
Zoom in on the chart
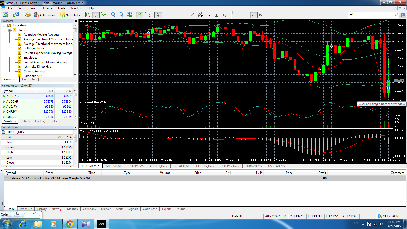(113, 15)
